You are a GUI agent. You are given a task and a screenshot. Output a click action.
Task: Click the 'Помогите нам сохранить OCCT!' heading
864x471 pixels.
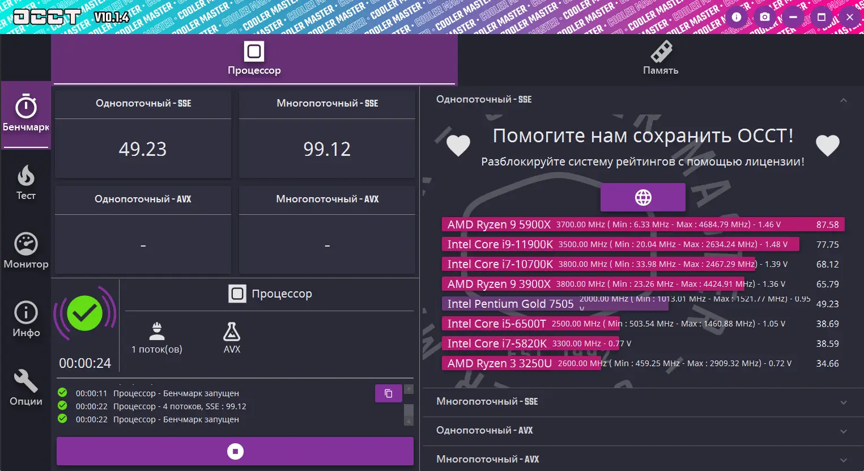click(x=643, y=136)
